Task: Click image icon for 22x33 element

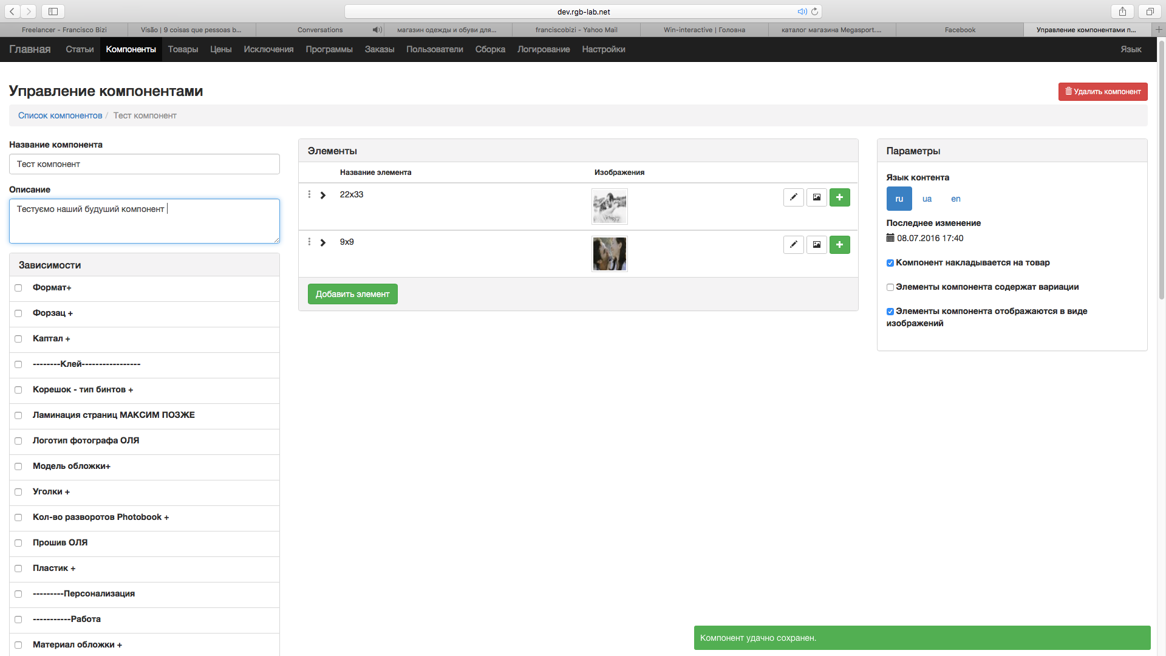Action: click(817, 197)
